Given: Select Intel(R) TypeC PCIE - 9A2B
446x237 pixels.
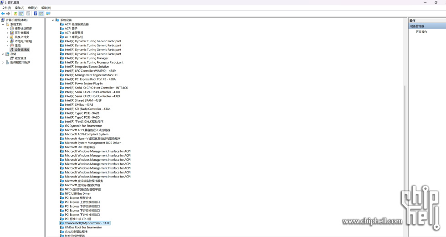Looking at the screenshot, I should [82, 113].
